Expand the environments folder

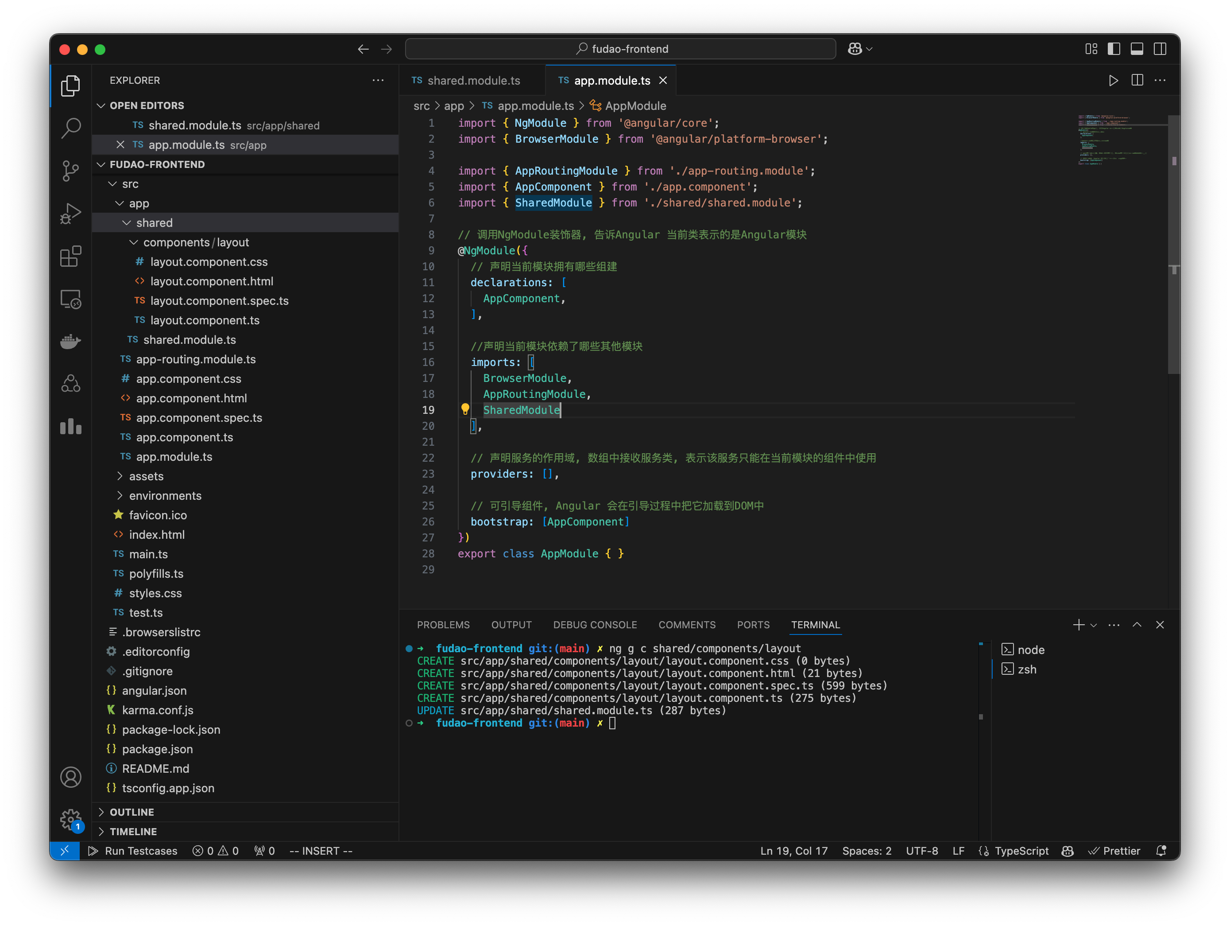click(245, 496)
